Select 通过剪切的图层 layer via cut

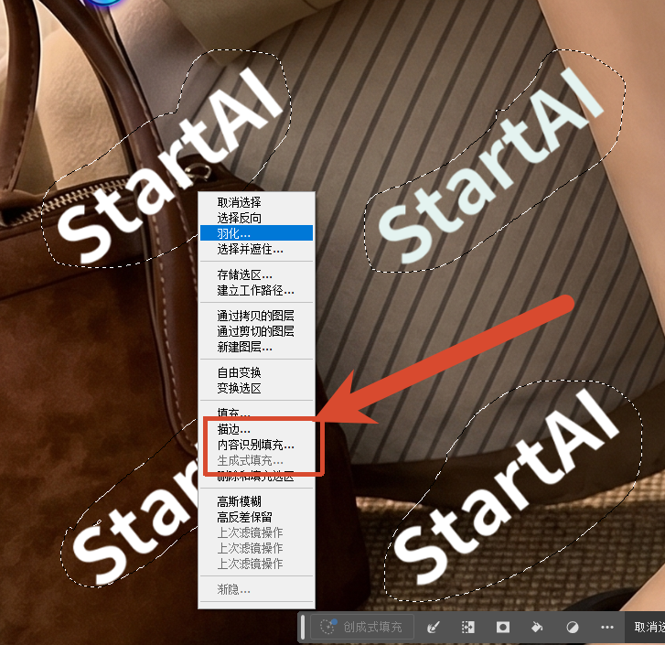coord(256,331)
